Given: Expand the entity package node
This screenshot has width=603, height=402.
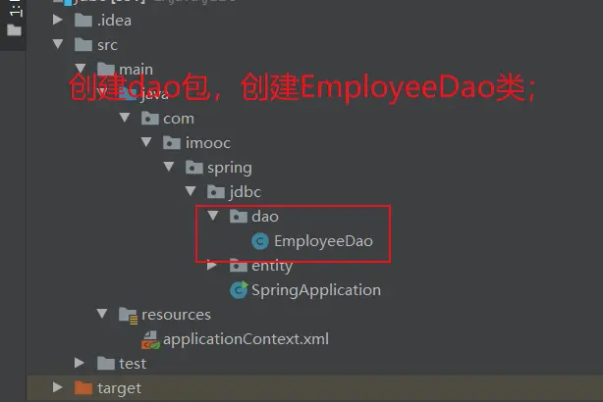Looking at the screenshot, I should pyautogui.click(x=211, y=265).
